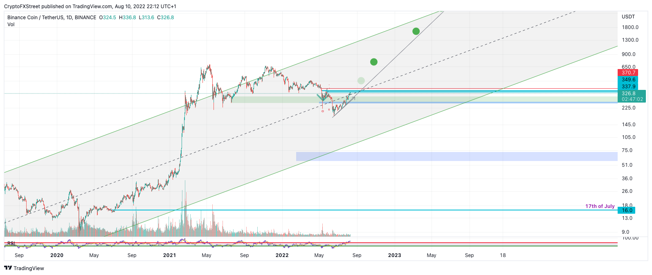Click the 17th of July annotation text

(x=600, y=206)
